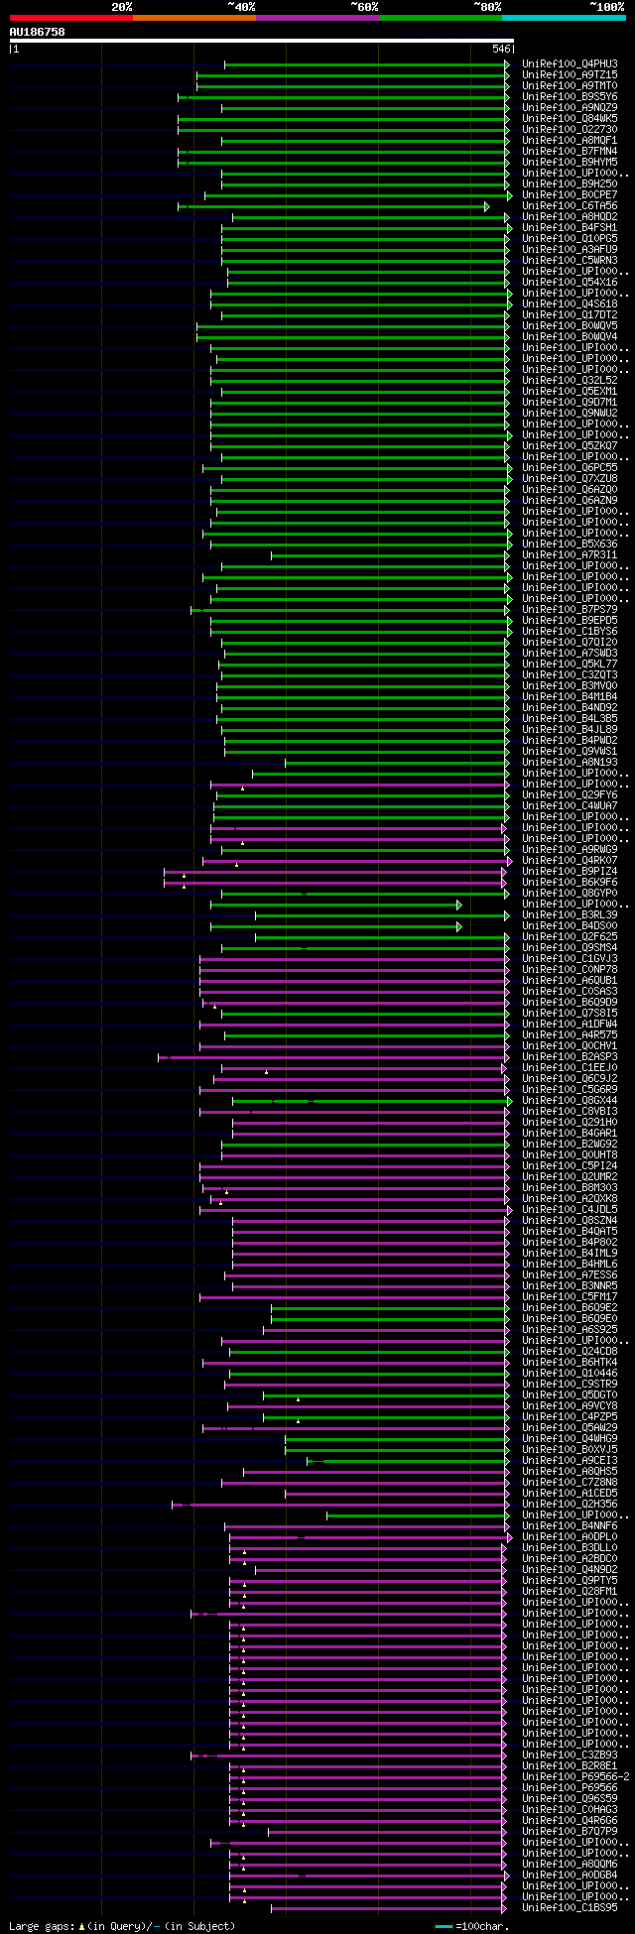Click the green ~80% identity legend segment
Viewport: 635px width, 1934px height.
pos(440,18)
